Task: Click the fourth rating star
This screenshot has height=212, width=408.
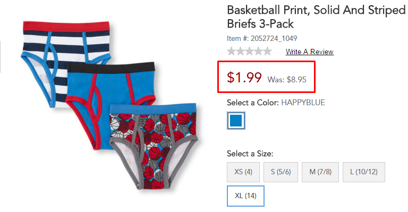Action: click(x=258, y=51)
